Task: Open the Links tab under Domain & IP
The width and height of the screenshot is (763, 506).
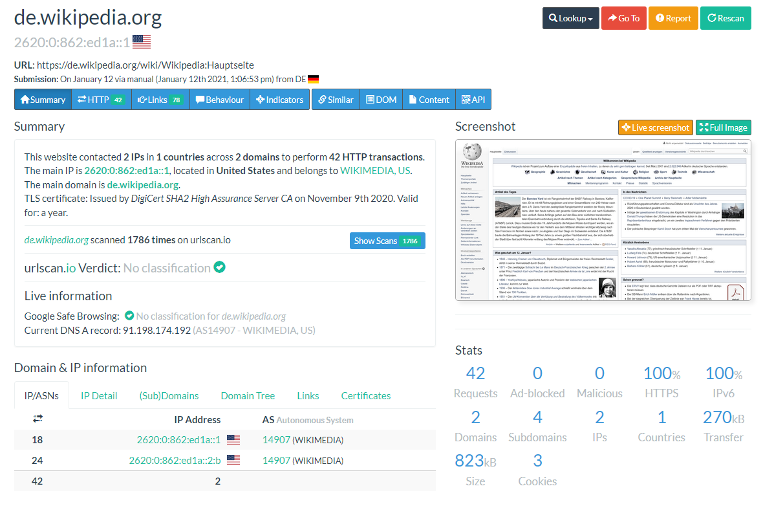Action: click(x=308, y=396)
